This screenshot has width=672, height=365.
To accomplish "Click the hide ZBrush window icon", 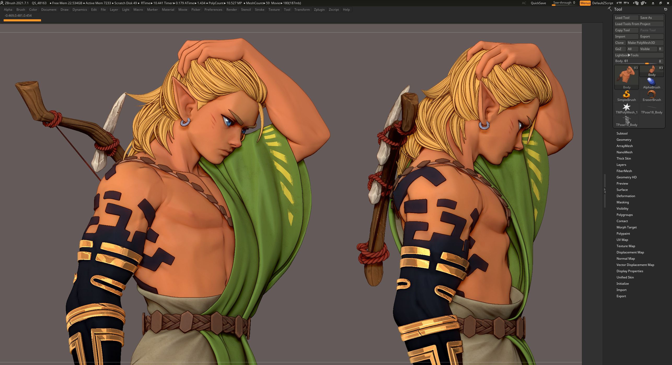I will pos(653,3).
